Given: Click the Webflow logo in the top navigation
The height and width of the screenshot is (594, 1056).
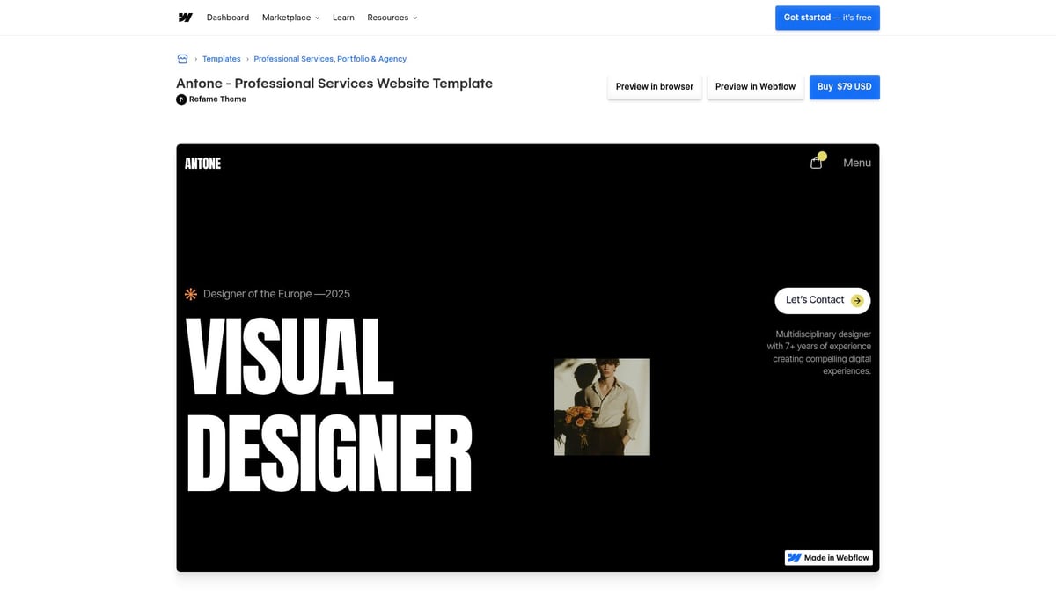Looking at the screenshot, I should pyautogui.click(x=185, y=17).
